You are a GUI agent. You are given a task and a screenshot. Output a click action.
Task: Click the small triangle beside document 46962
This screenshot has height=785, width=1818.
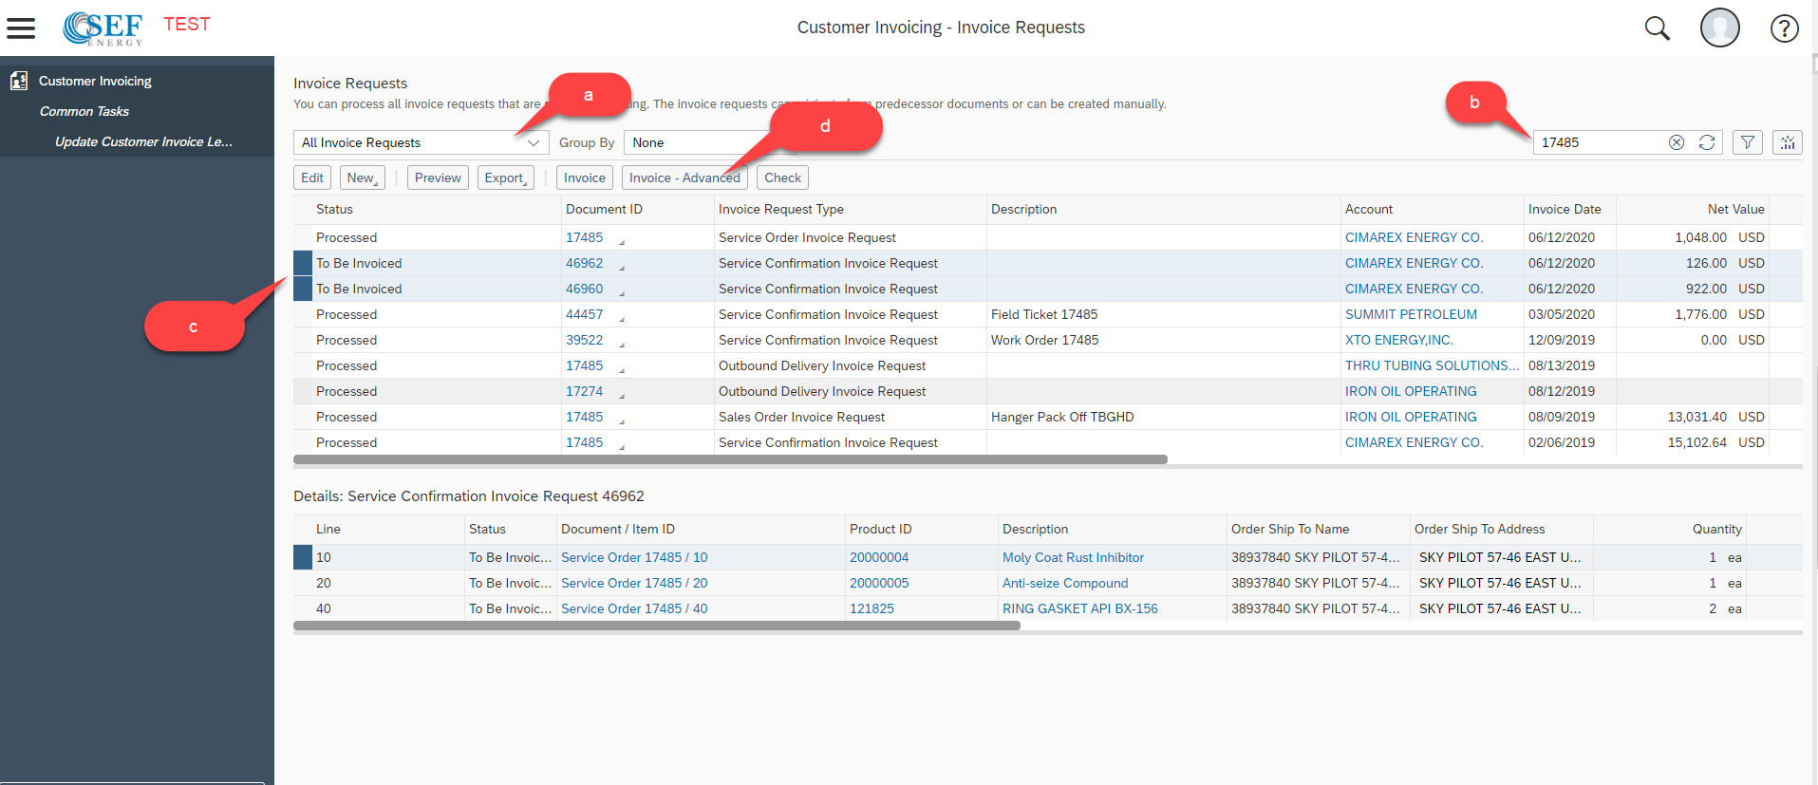pyautogui.click(x=622, y=268)
